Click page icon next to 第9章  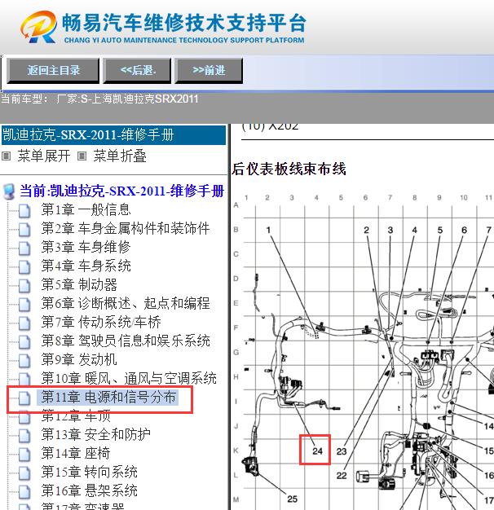(x=24, y=361)
